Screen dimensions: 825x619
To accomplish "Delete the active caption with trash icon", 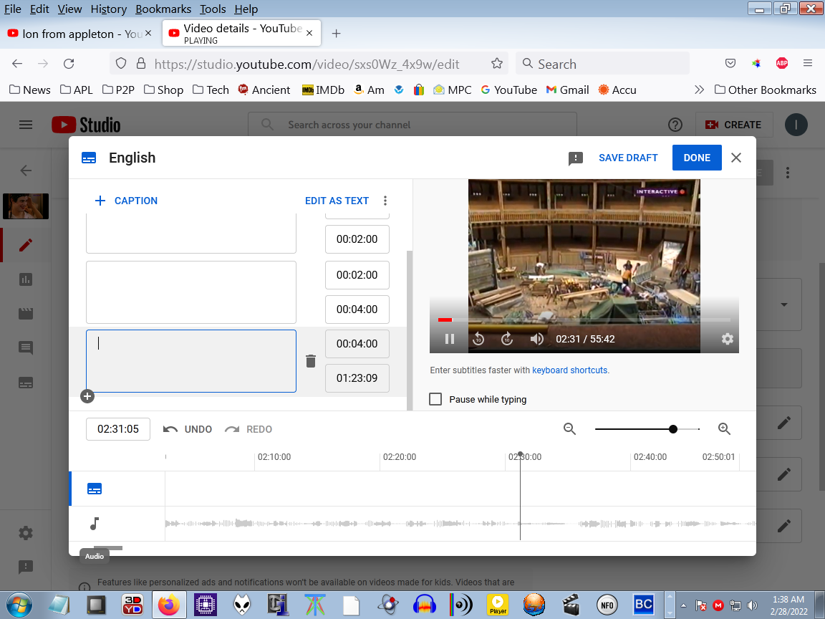I will (311, 361).
